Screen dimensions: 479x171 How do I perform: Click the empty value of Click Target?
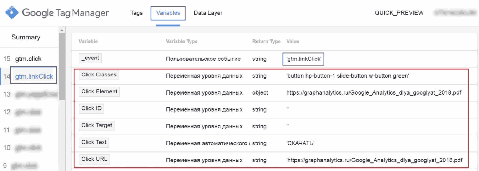(287, 126)
